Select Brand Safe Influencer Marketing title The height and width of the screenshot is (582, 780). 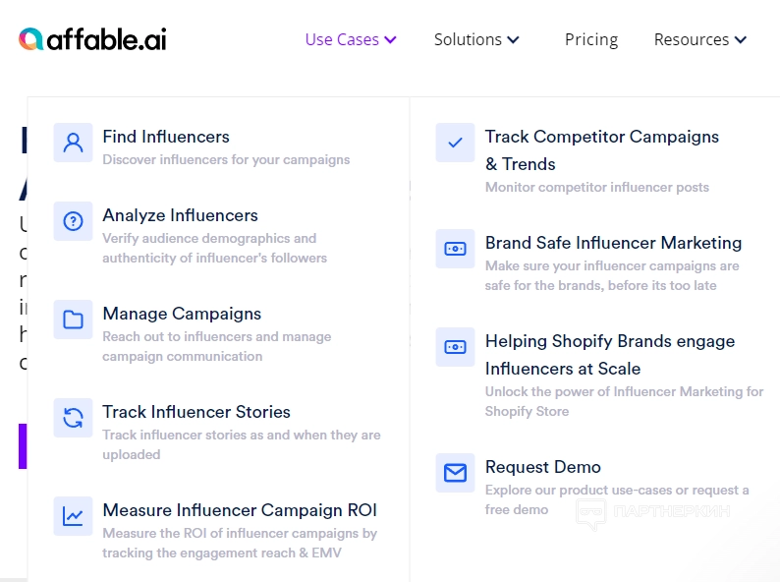pyautogui.click(x=613, y=243)
